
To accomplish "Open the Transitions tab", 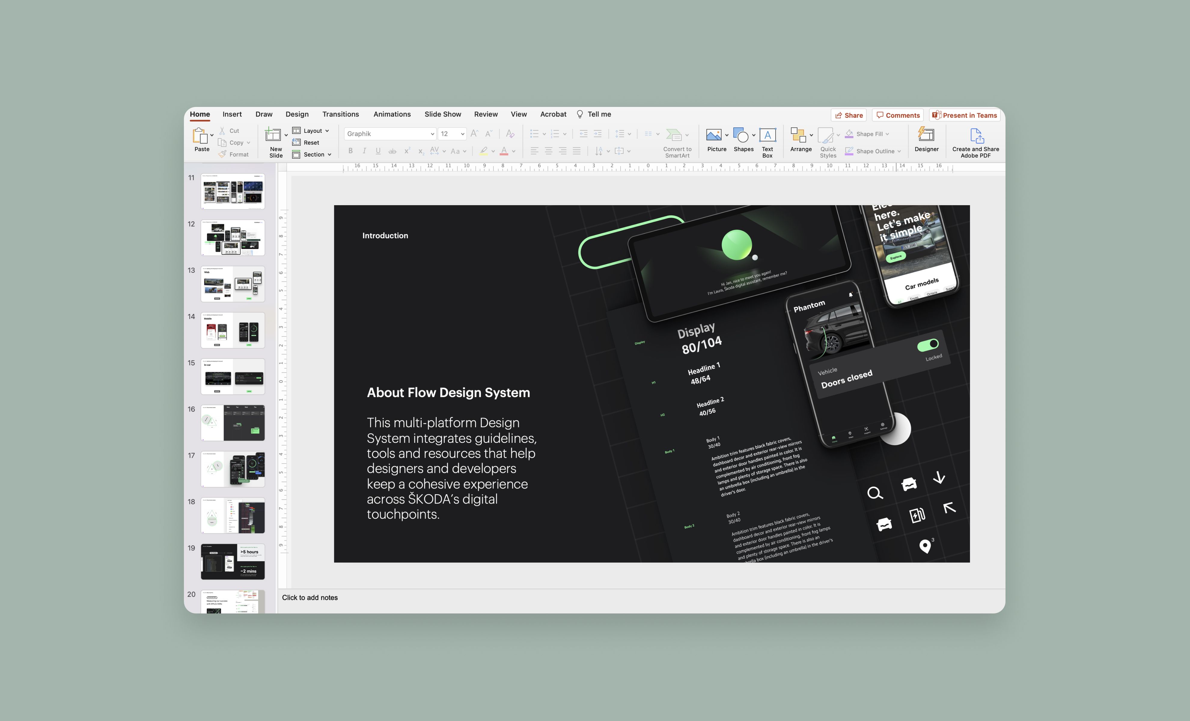I will pos(340,114).
